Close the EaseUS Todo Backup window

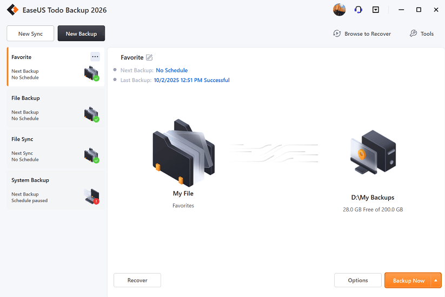pyautogui.click(x=436, y=10)
